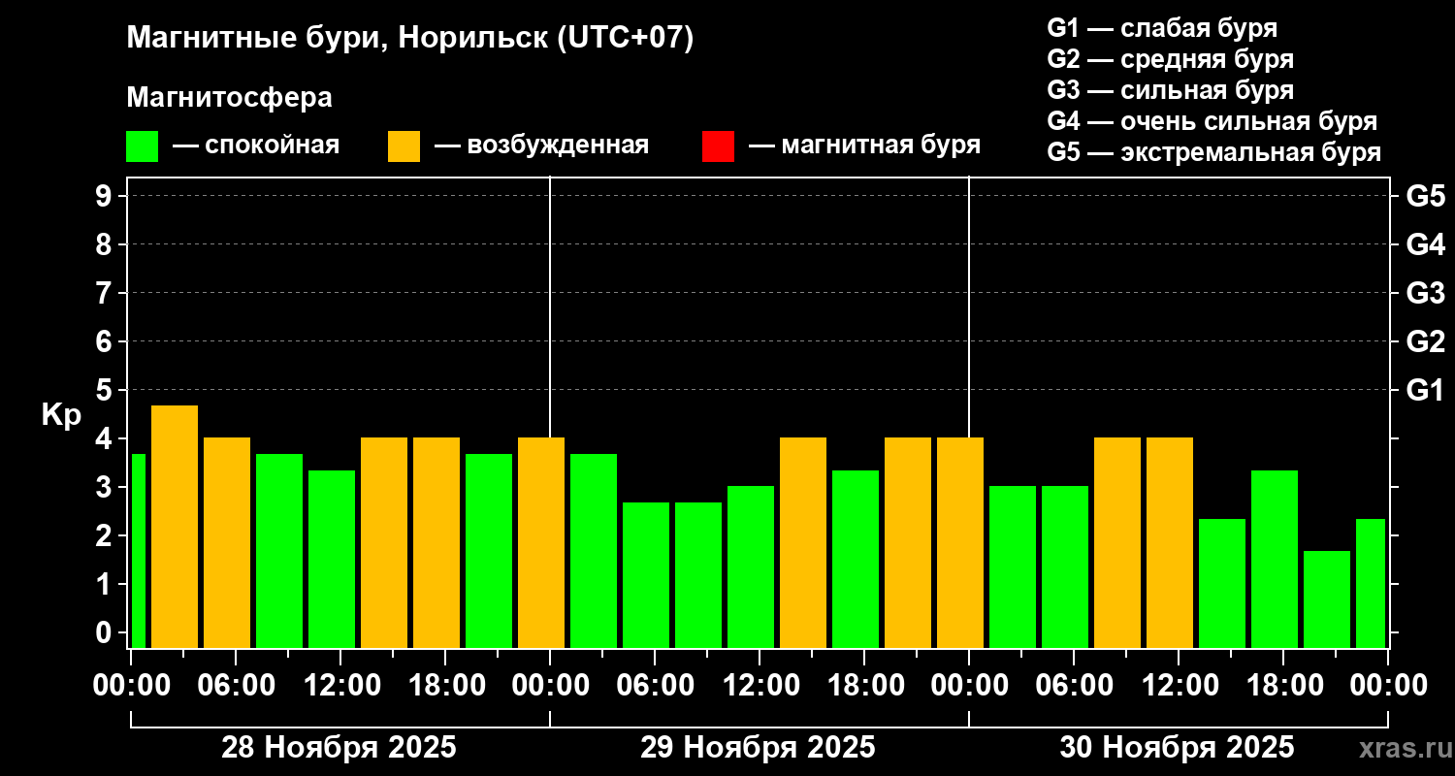Select the G4 — очень сильная буря line
This screenshot has height=776, width=1455.
(1212, 121)
